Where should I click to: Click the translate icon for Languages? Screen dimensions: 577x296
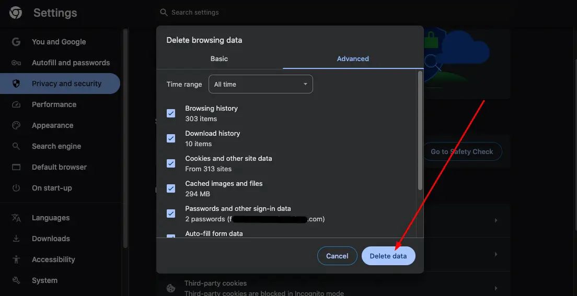coord(16,218)
